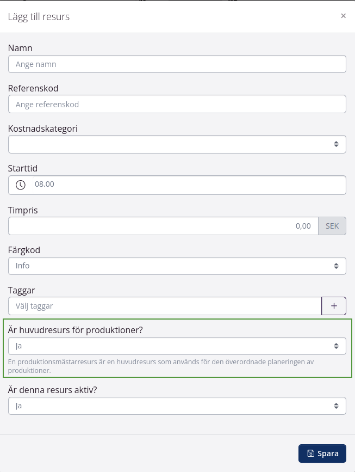Click the save icon on Spara

[x=310, y=453]
